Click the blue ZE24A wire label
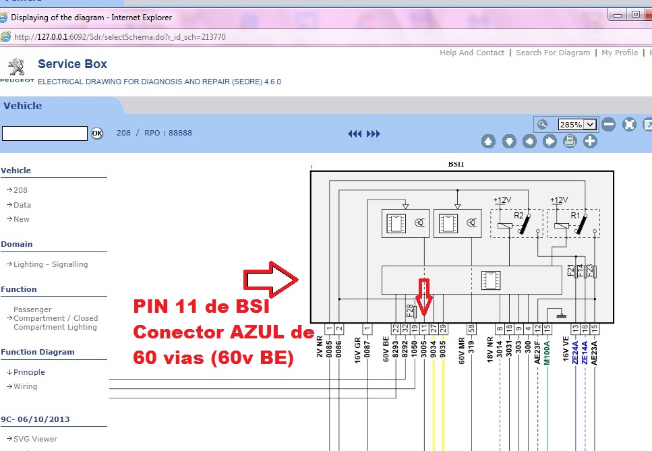Screen dimensions: 652x451 pos(576,353)
